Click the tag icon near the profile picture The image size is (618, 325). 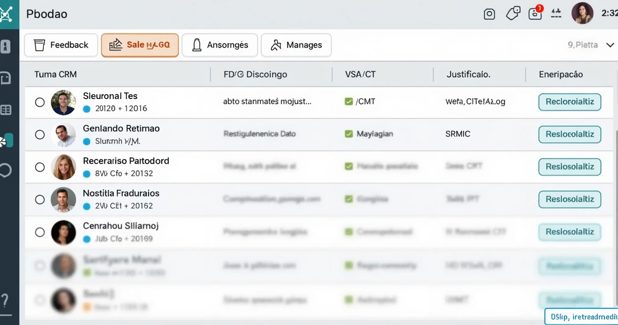point(512,14)
